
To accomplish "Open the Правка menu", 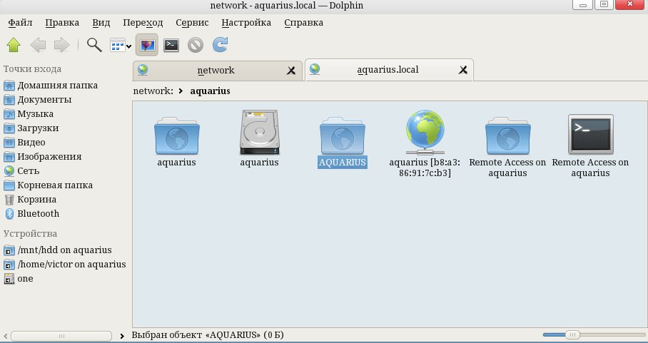I will [x=62, y=23].
